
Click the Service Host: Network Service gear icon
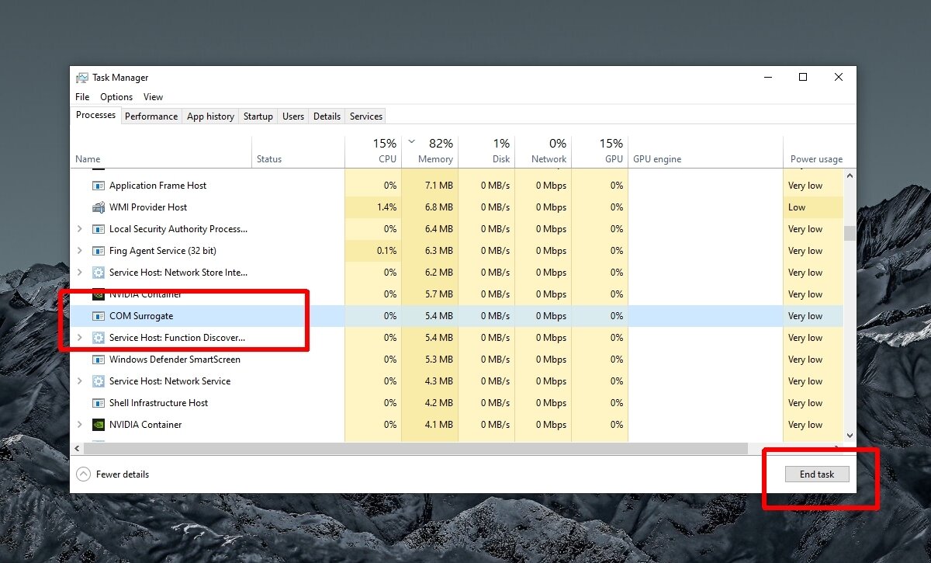(99, 381)
